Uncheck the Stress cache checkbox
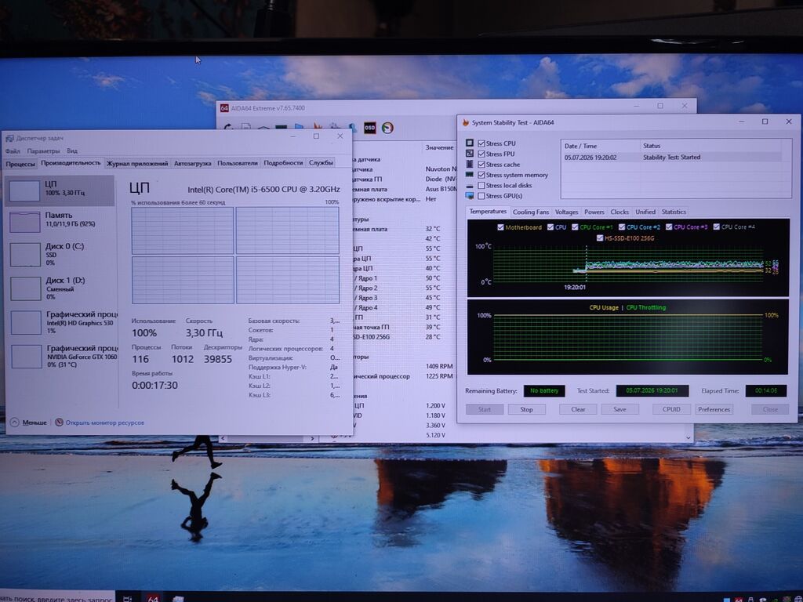Screen dimensions: 803x602 (x=481, y=165)
